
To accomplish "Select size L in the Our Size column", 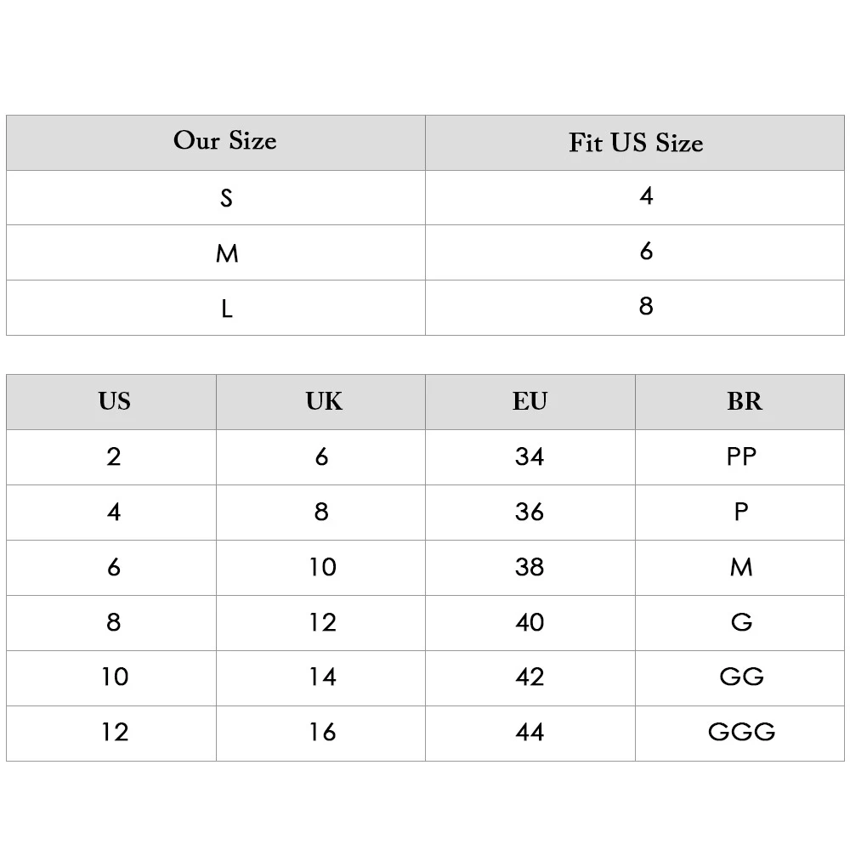I will (226, 309).
